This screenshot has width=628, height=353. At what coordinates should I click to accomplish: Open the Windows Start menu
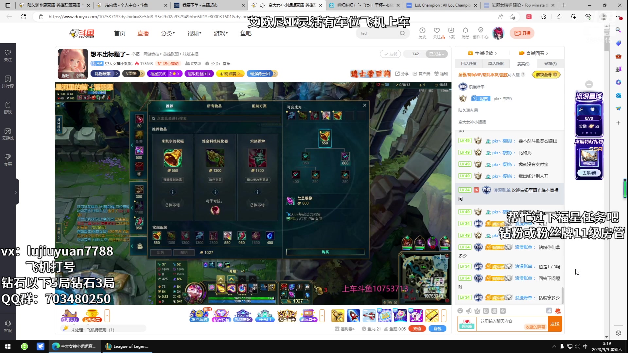(x=8, y=346)
